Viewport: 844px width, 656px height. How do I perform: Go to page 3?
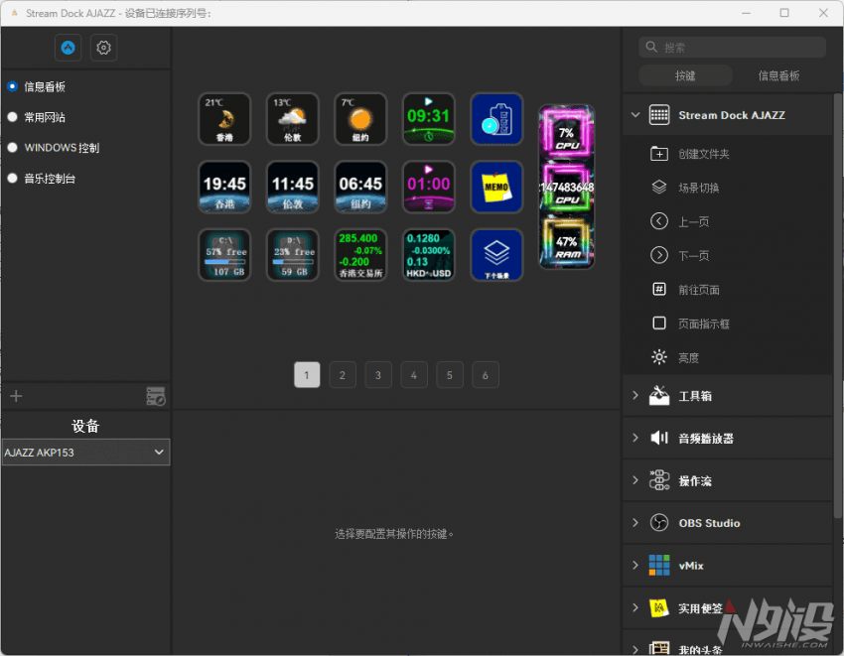point(378,375)
